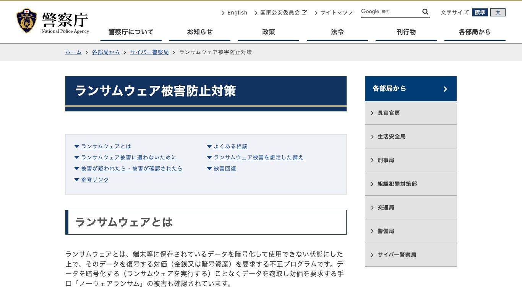This screenshot has width=522, height=293.
Task: Open the 警察庁について menu
Action: click(x=131, y=32)
